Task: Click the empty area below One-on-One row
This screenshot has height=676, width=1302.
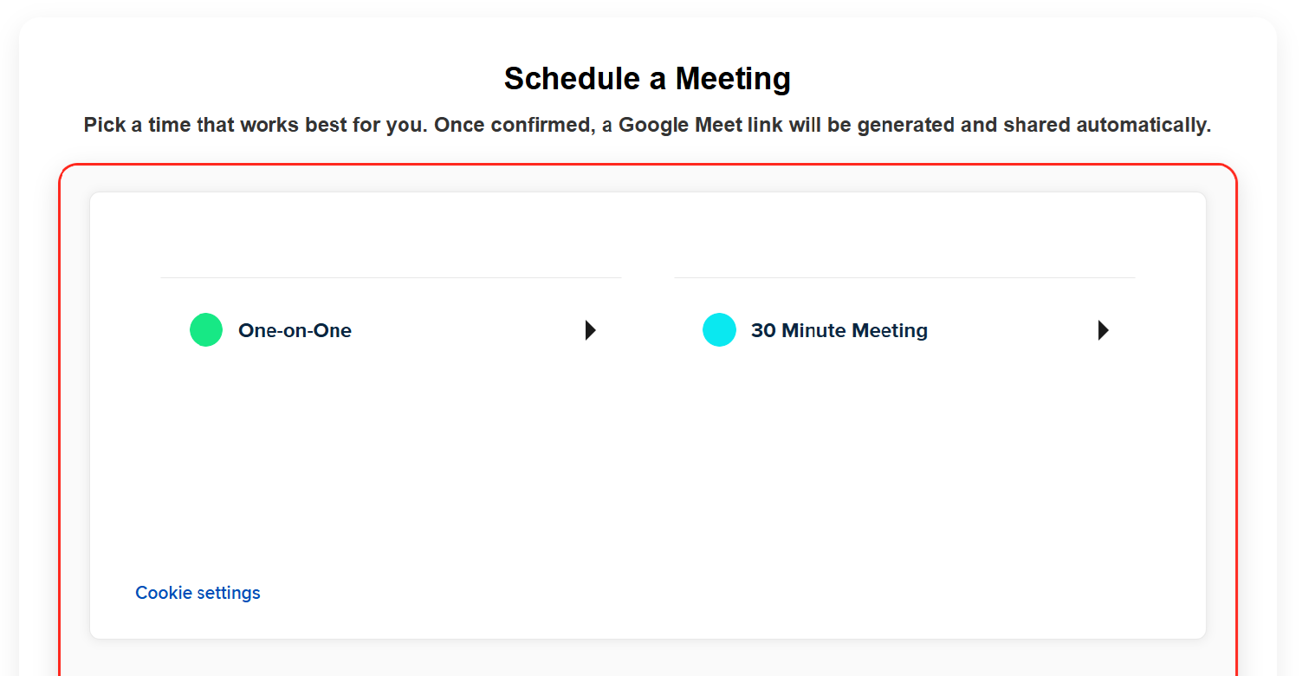Action: tap(390, 451)
